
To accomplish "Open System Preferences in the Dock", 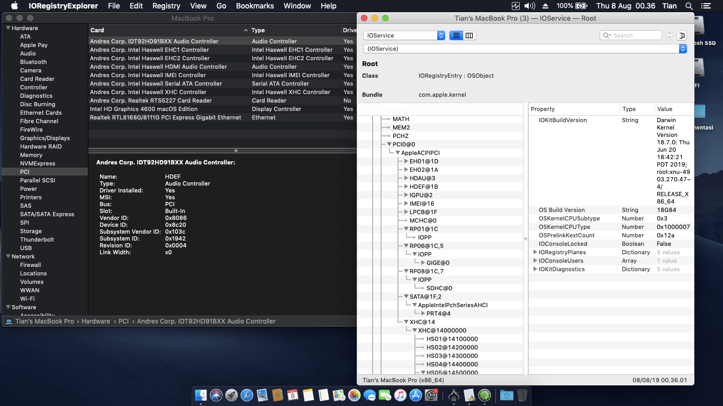I will click(431, 395).
